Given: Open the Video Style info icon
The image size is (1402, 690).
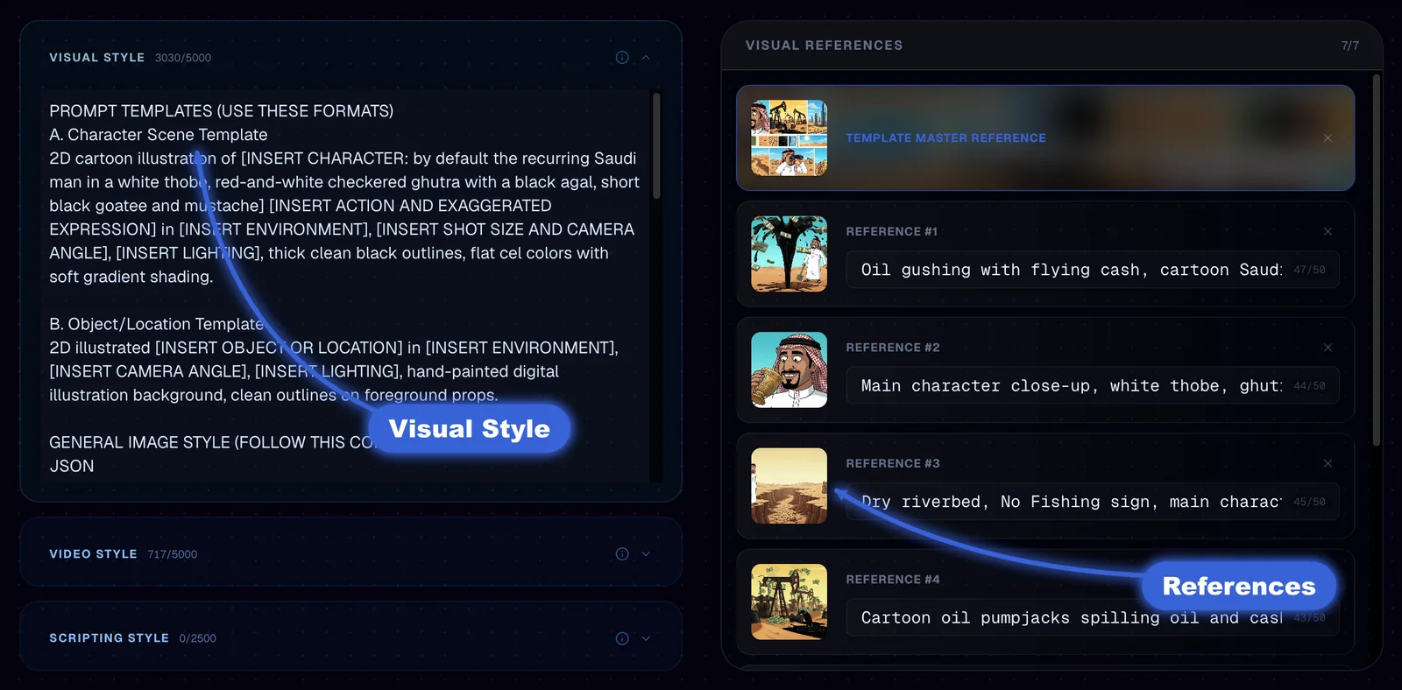Looking at the screenshot, I should click(622, 554).
